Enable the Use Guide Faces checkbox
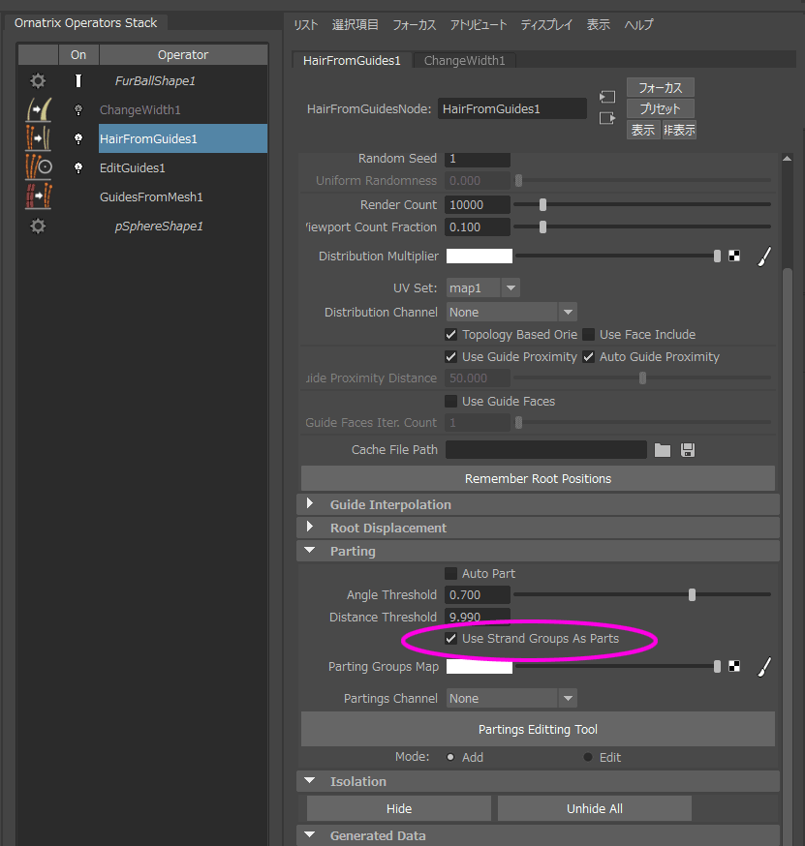Viewport: 805px width, 846px height. 451,402
